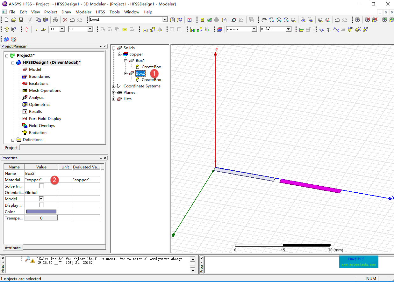Click the Validate checkmark icon
Viewport: 394px width, 282px height.
209,20
